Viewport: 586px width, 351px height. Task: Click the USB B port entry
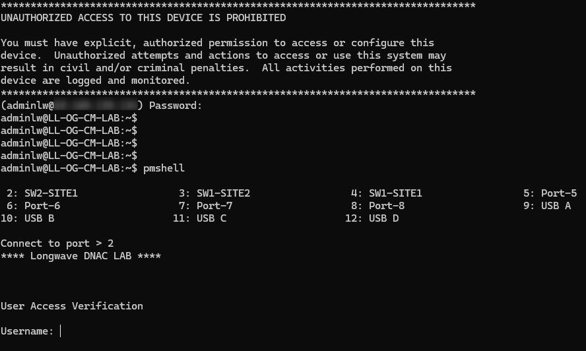point(39,218)
